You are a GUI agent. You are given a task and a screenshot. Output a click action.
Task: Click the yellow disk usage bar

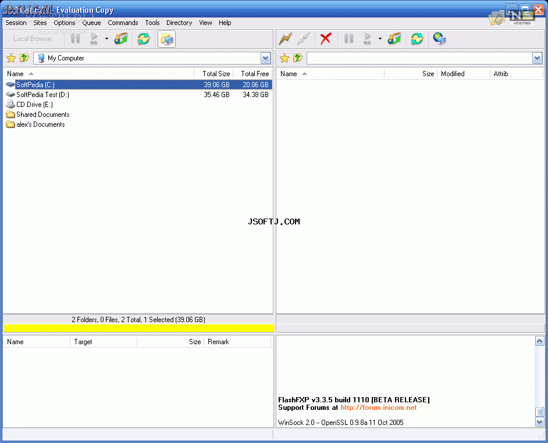(138, 328)
